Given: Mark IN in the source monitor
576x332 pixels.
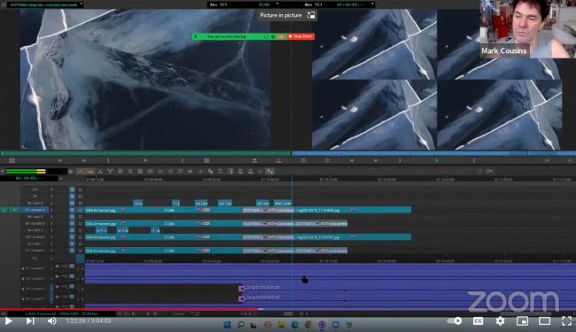Looking at the screenshot, I should pyautogui.click(x=108, y=160).
